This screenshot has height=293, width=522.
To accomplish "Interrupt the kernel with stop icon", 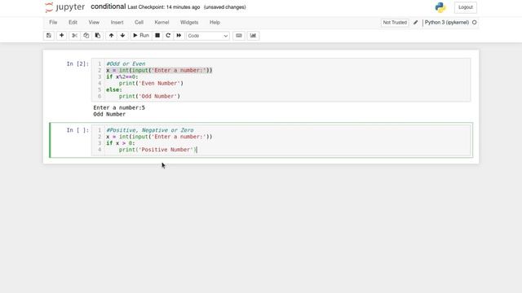I will click(x=157, y=36).
